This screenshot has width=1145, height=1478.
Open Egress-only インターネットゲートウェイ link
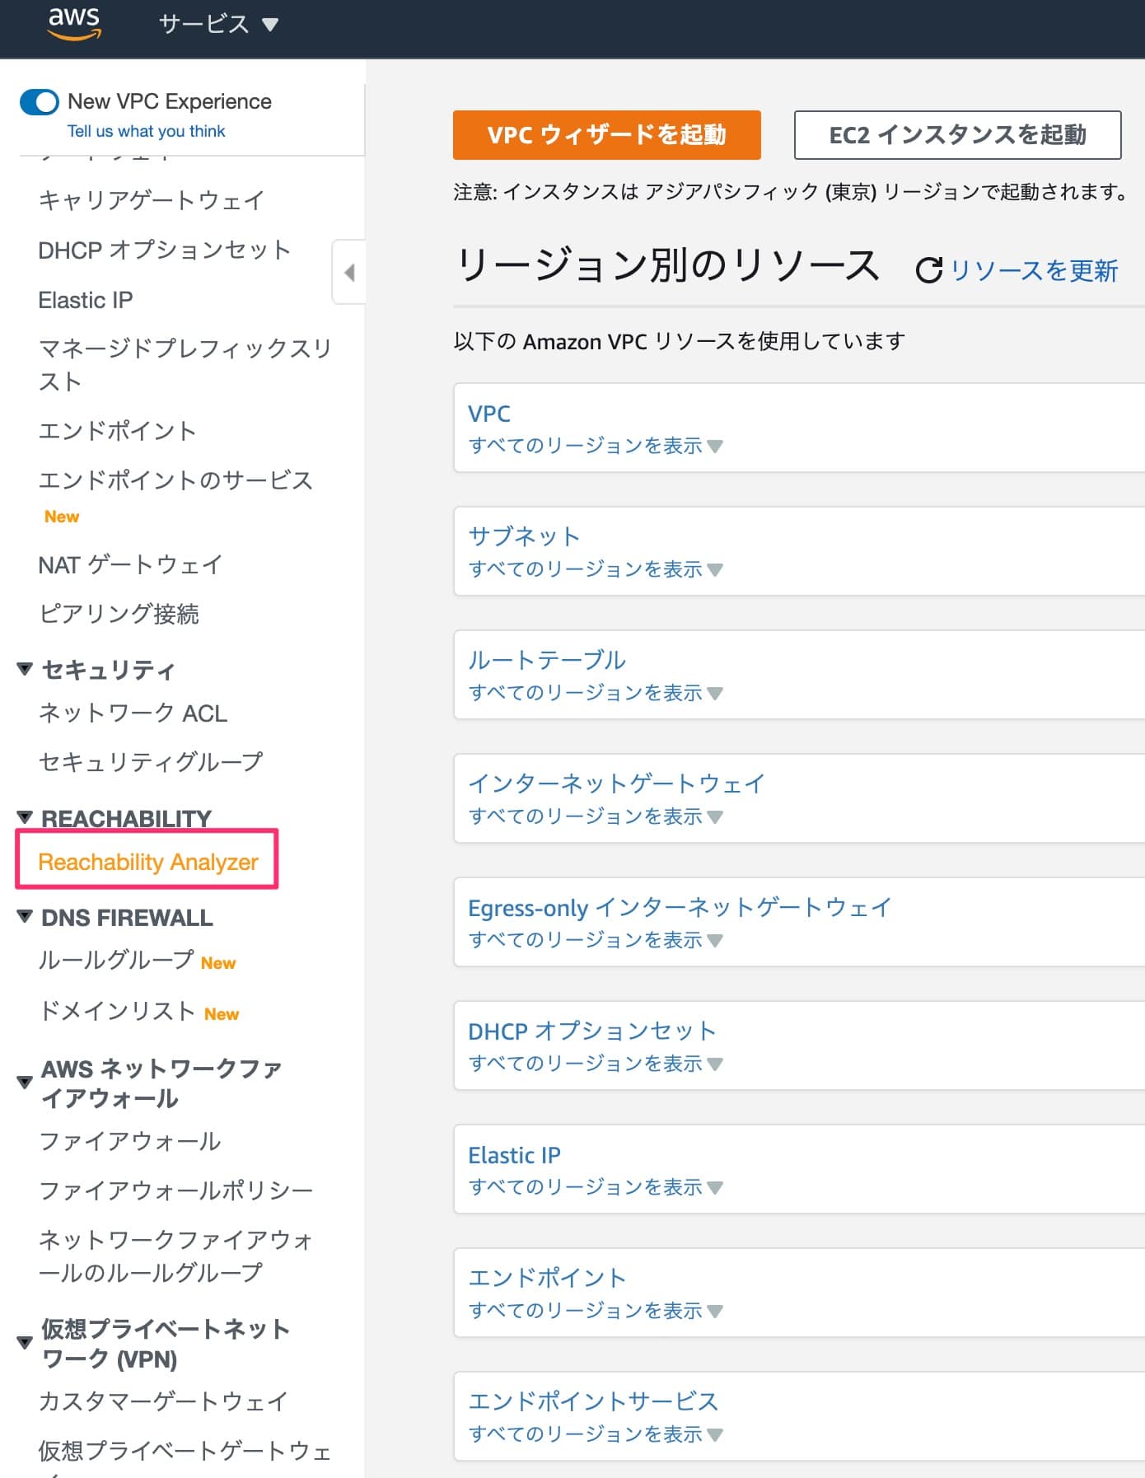[679, 908]
